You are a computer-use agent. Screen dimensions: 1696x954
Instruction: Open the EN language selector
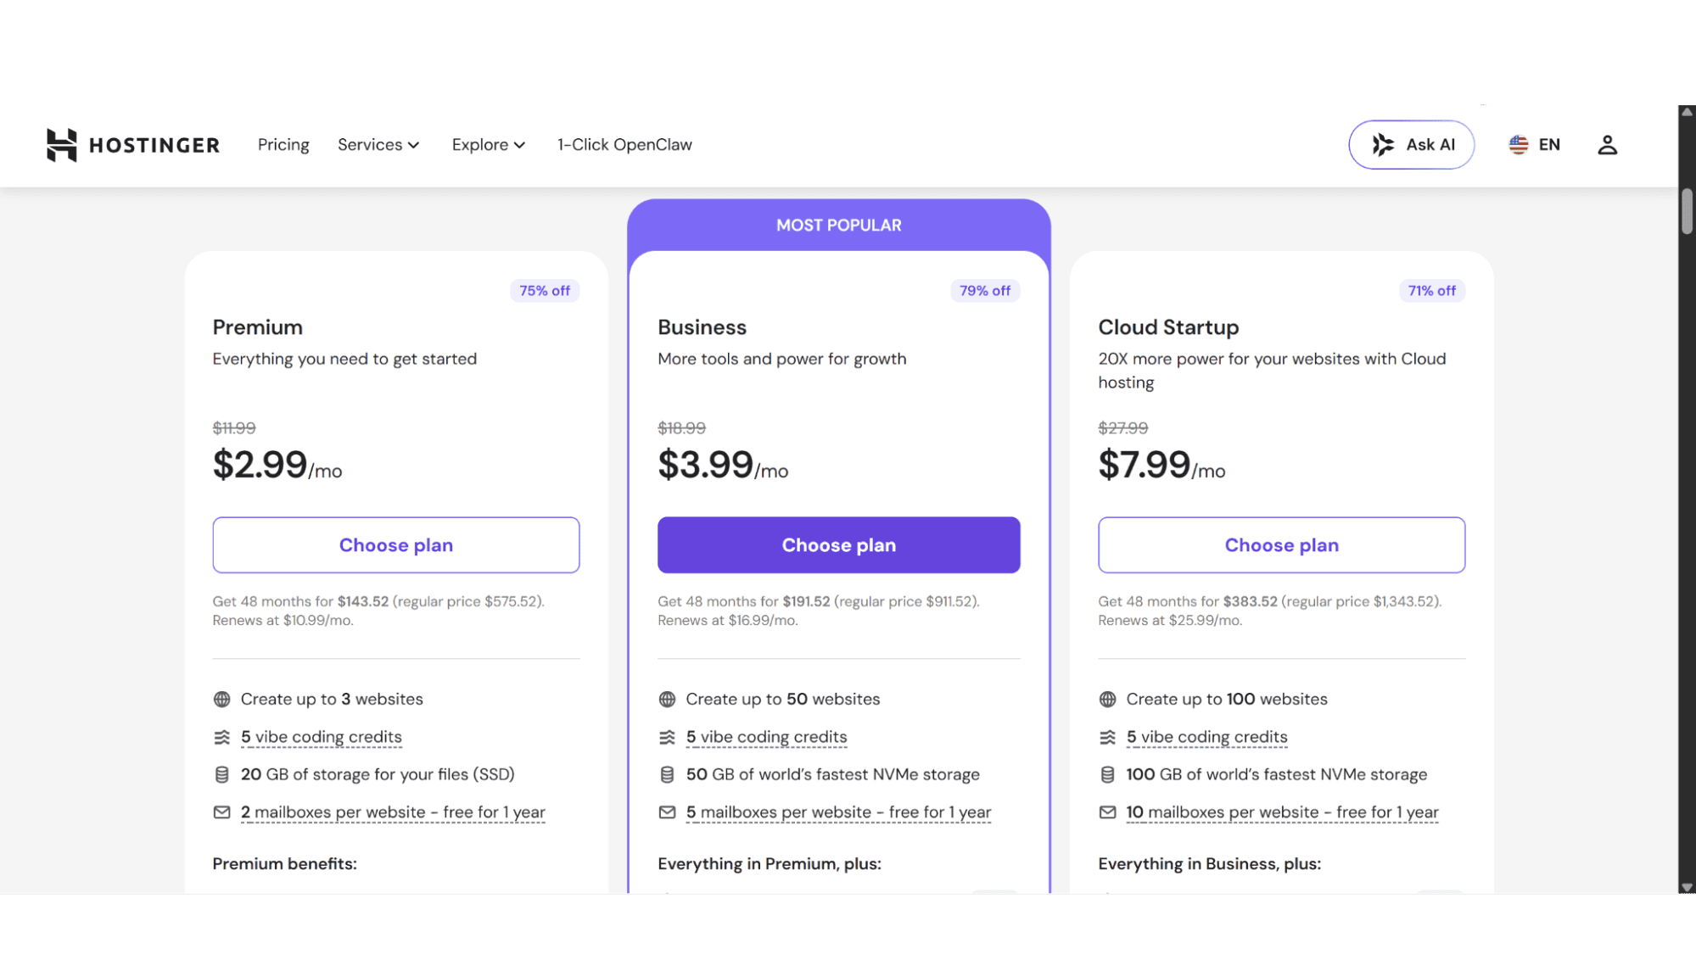pyautogui.click(x=1535, y=145)
